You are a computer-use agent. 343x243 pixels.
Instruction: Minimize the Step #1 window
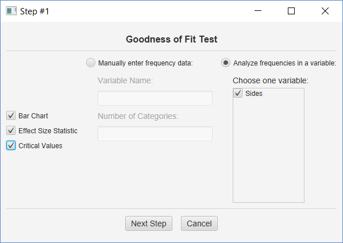tap(258, 11)
